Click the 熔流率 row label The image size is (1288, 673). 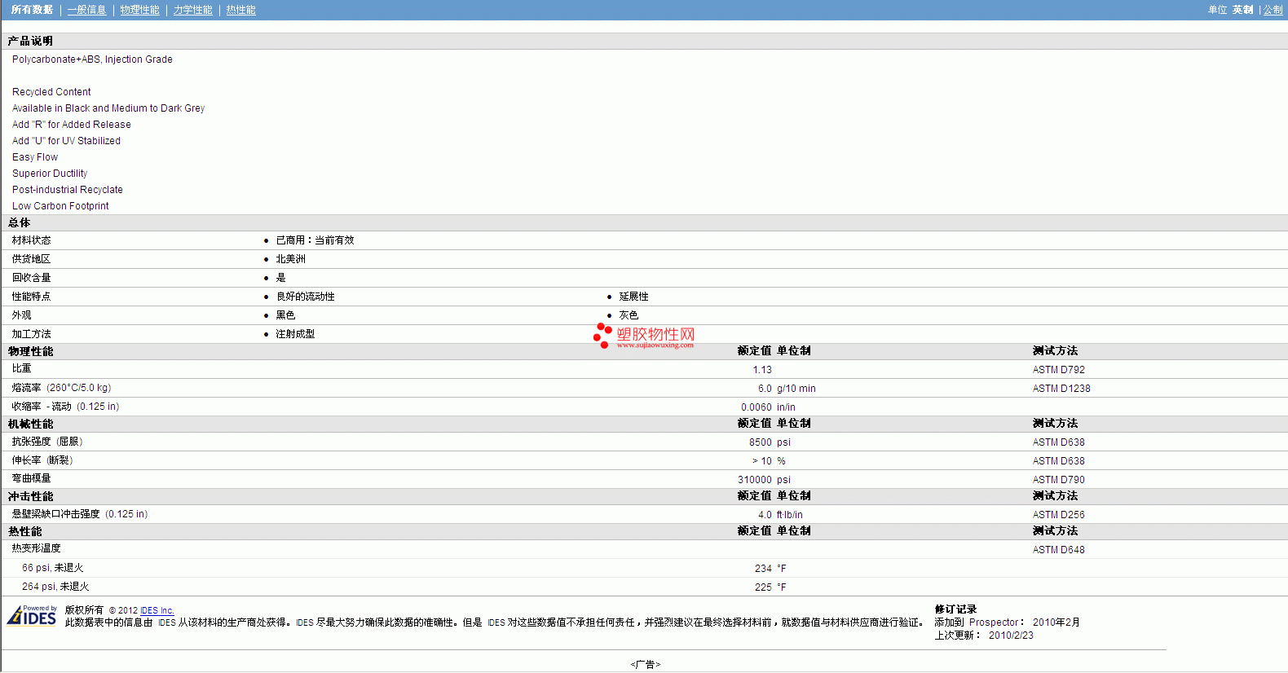pos(61,388)
